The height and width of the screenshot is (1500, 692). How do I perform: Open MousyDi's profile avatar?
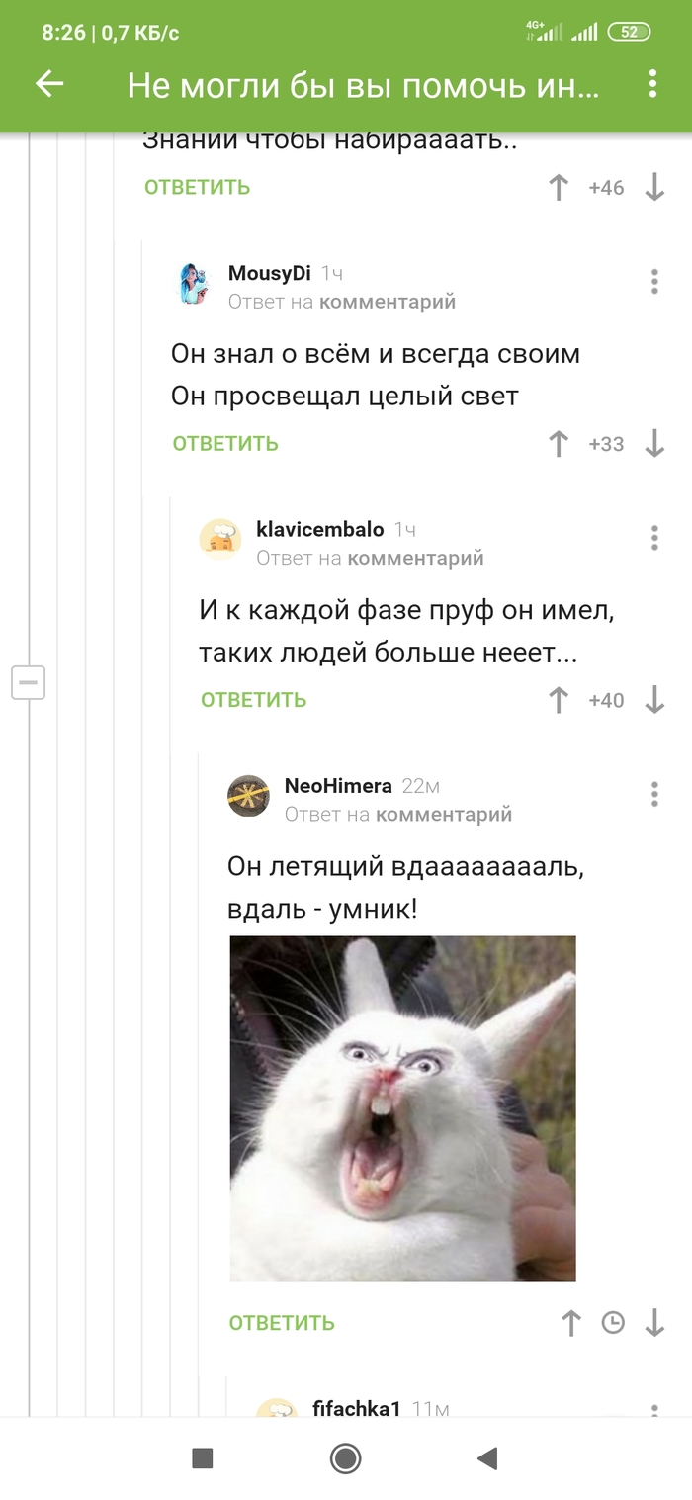click(x=194, y=284)
